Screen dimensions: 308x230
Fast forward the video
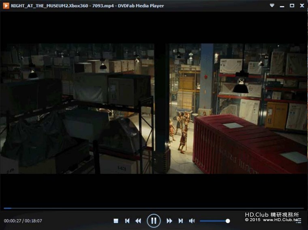(x=169, y=221)
